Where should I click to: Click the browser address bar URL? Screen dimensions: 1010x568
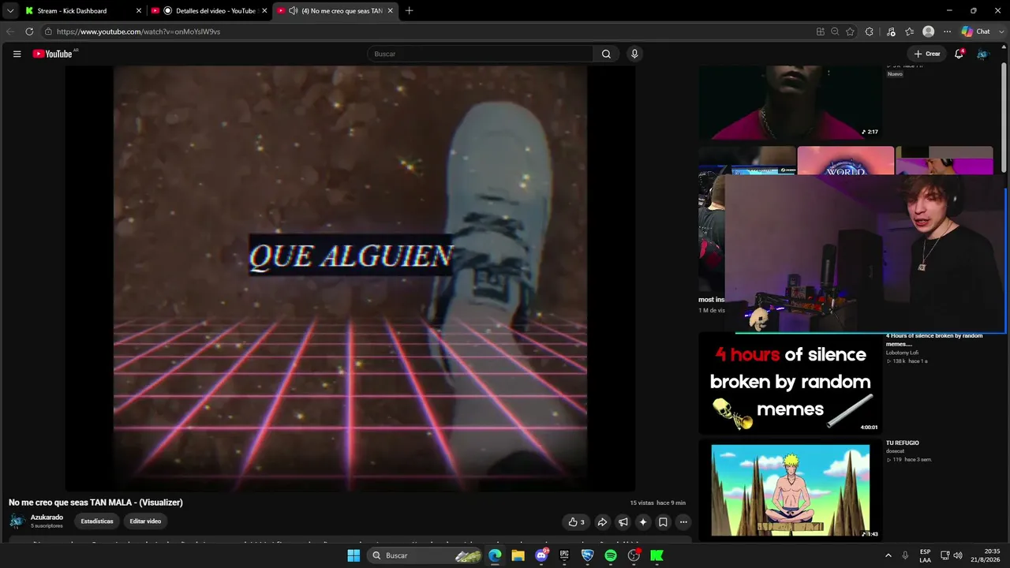click(x=138, y=32)
